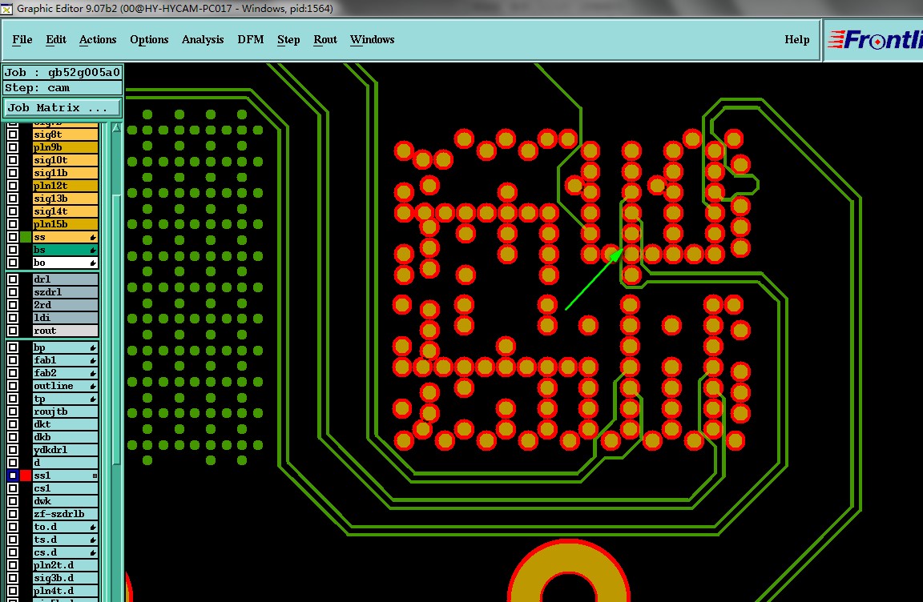The width and height of the screenshot is (923, 602).
Task: Toggle the pln9b layer checkbox
Action: click(12, 147)
